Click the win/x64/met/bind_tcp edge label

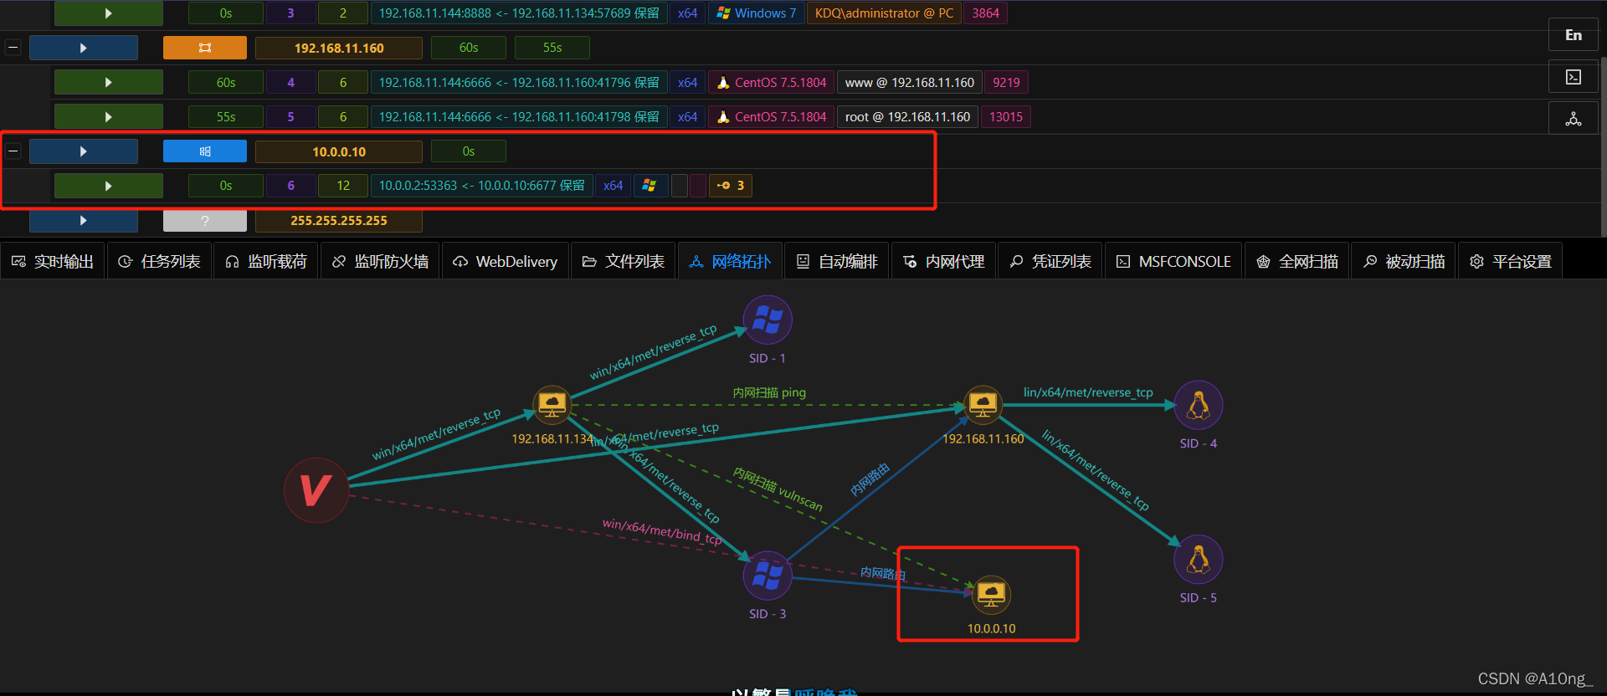click(661, 531)
